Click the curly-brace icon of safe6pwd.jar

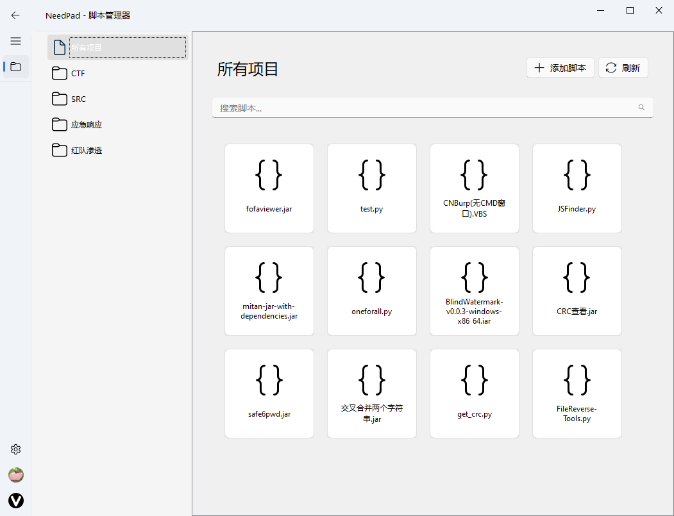point(269,379)
